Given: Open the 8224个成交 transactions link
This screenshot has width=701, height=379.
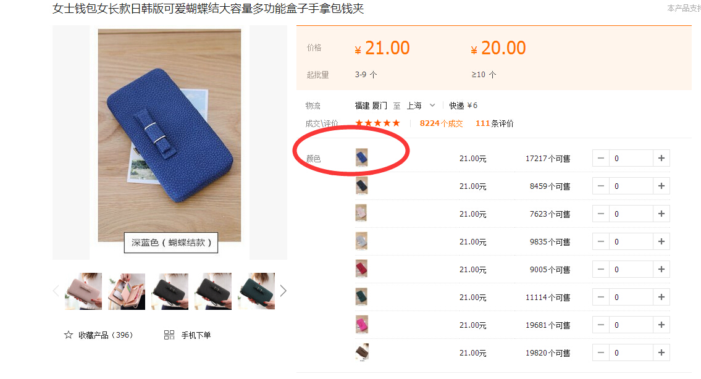Looking at the screenshot, I should point(441,123).
